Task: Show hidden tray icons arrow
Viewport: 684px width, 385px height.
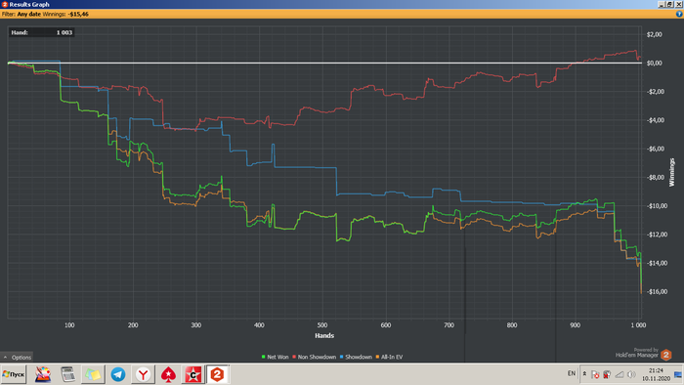Action: coord(584,373)
